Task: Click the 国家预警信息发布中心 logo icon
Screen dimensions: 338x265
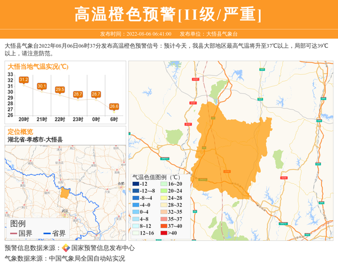Action: 66,248
